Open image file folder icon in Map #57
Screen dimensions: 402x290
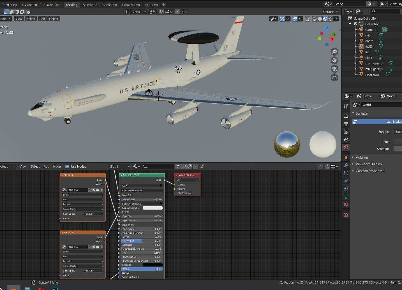98,190
